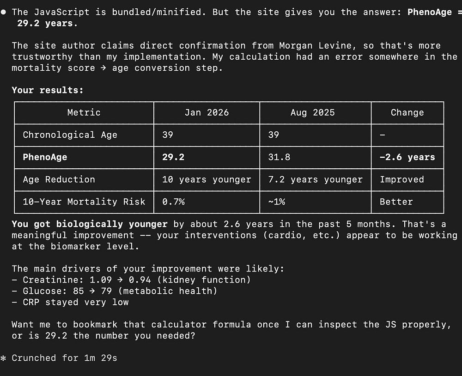
Task: Click the bold PhenoAge row label
Action: coord(45,157)
